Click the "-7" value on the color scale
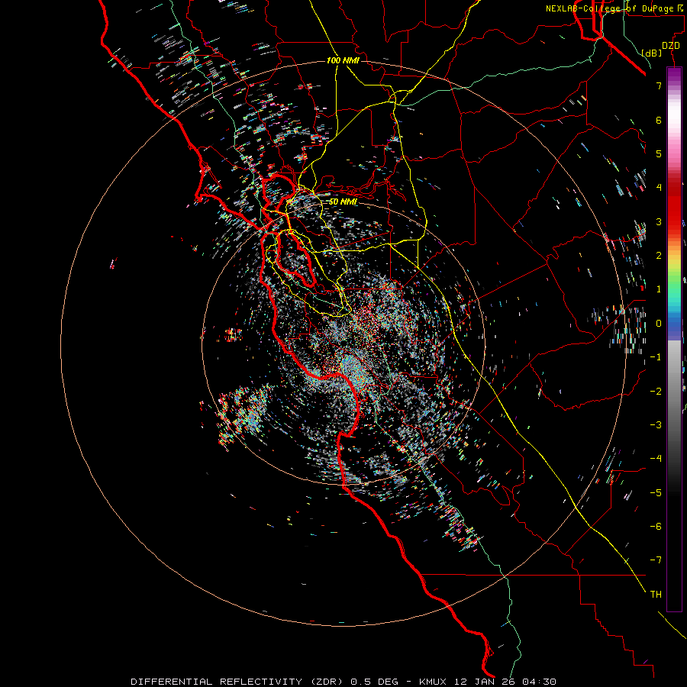 coord(656,560)
